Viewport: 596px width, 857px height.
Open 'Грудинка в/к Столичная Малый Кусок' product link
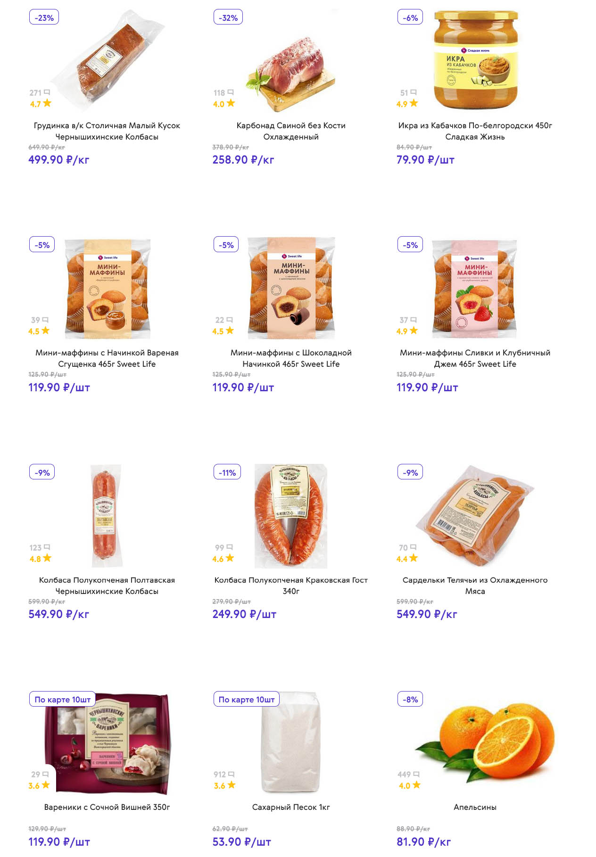107,131
